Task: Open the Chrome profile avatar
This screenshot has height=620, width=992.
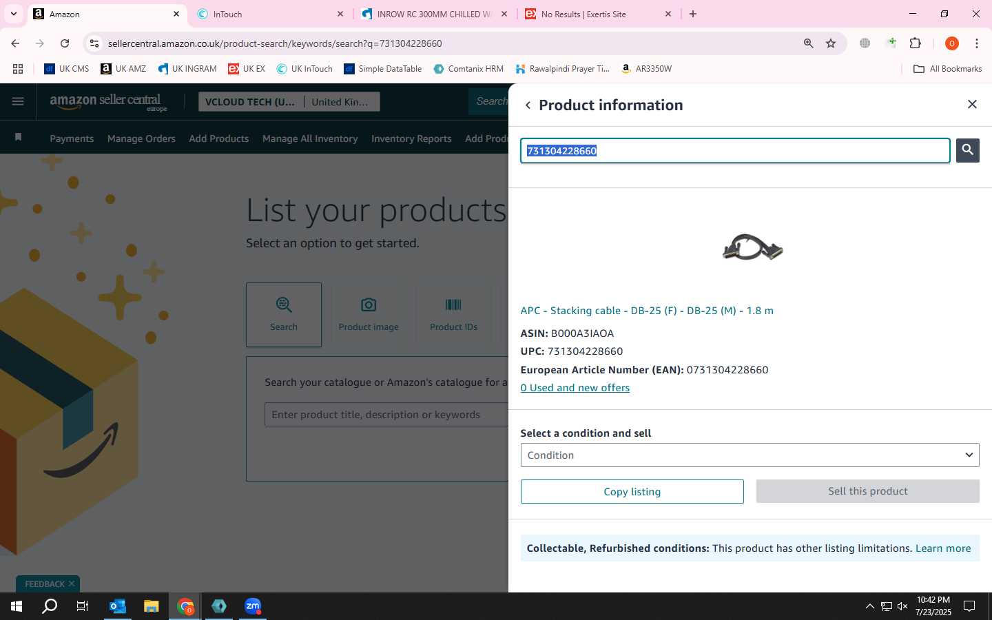Action: click(x=951, y=43)
